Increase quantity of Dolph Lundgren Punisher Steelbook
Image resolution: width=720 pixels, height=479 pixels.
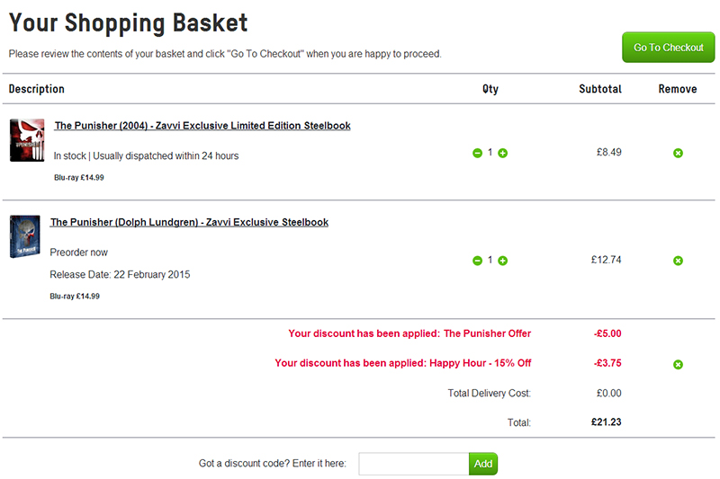pos(503,261)
